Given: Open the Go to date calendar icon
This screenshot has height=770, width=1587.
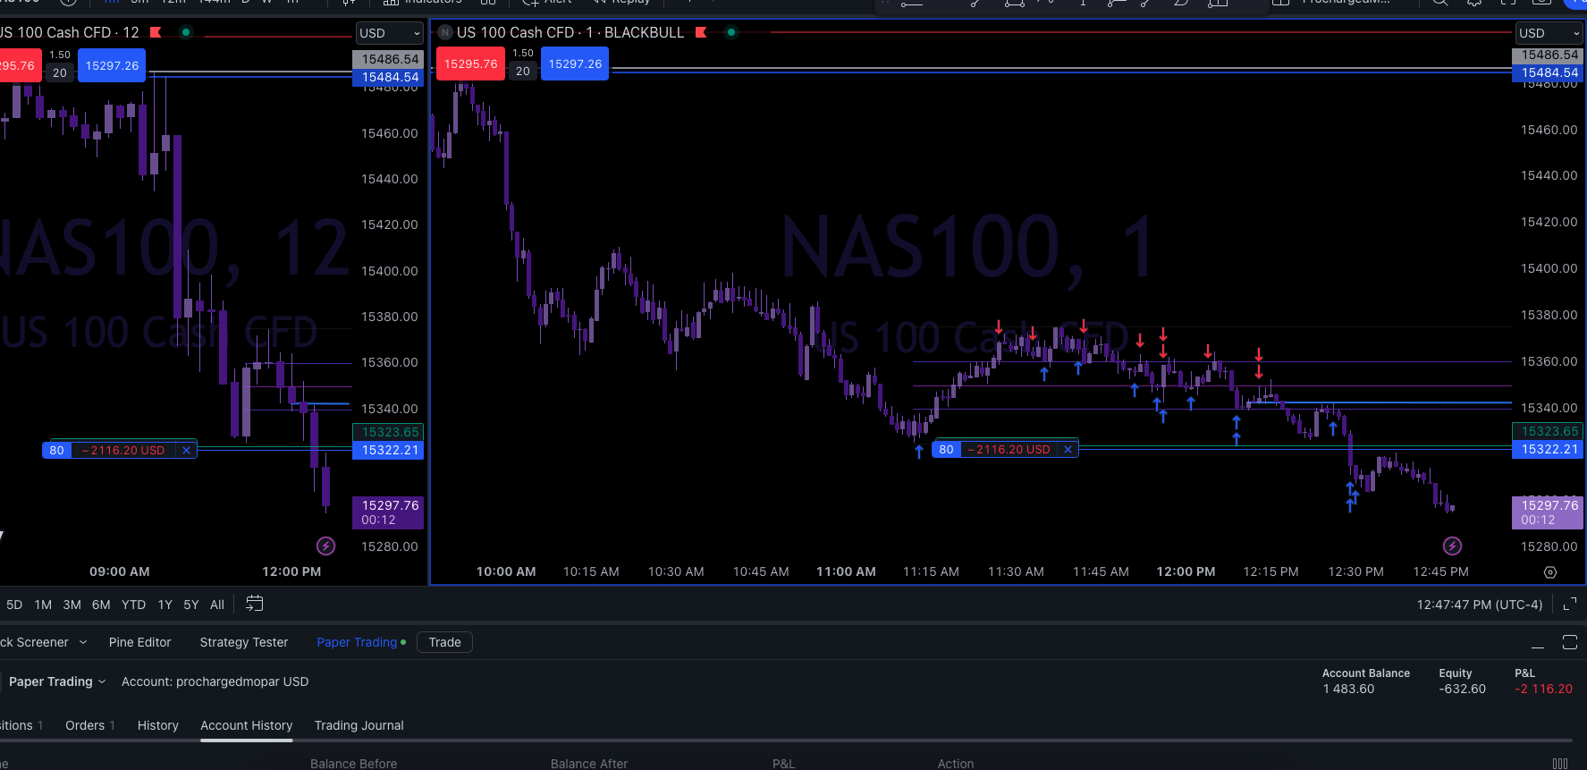Looking at the screenshot, I should (255, 604).
